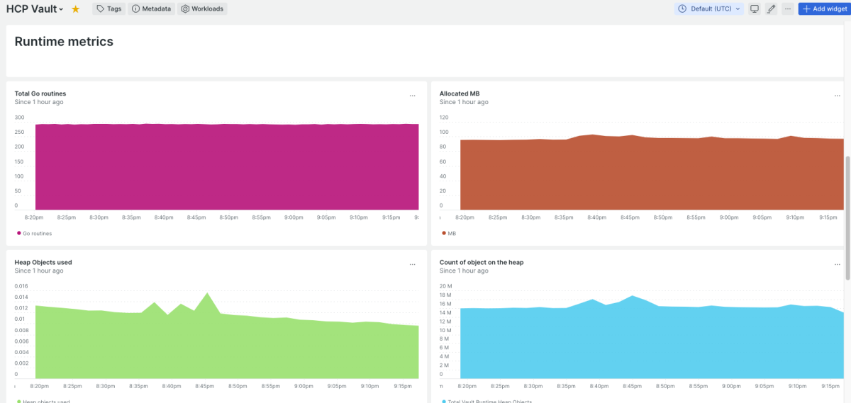Viewport: 851px width, 403px height.
Task: Click the Tags button
Action: (109, 9)
